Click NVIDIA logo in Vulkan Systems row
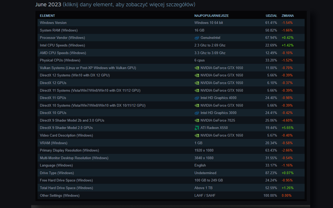The image size is (333, 208). click(197, 68)
